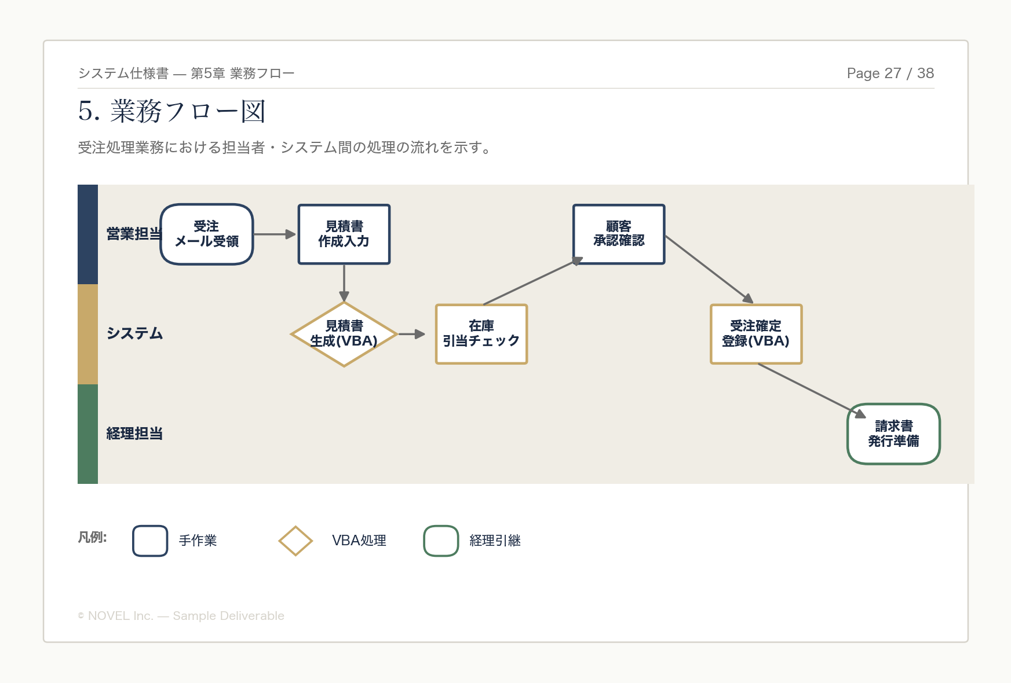Click arrow from 受注メール受領 to 見積書作成入力
This screenshot has width=1011, height=683.
(275, 234)
